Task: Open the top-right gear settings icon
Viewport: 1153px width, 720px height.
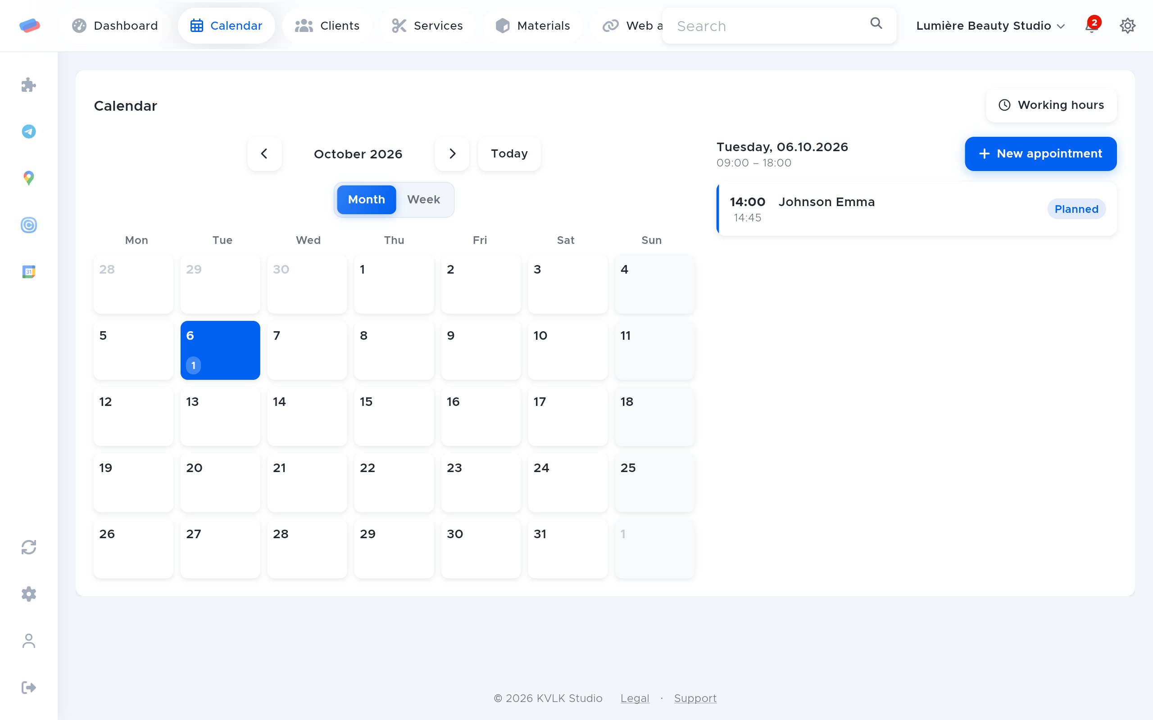Action: point(1127,25)
